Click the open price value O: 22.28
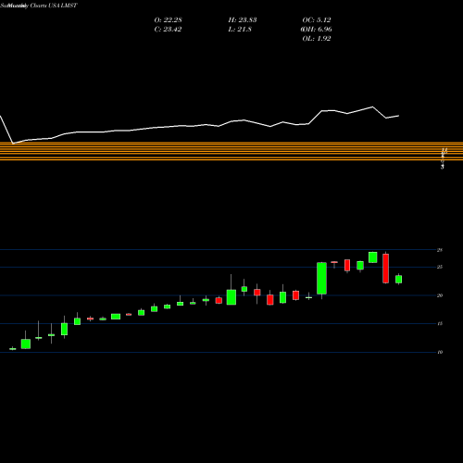The image size is (463, 463). [168, 20]
